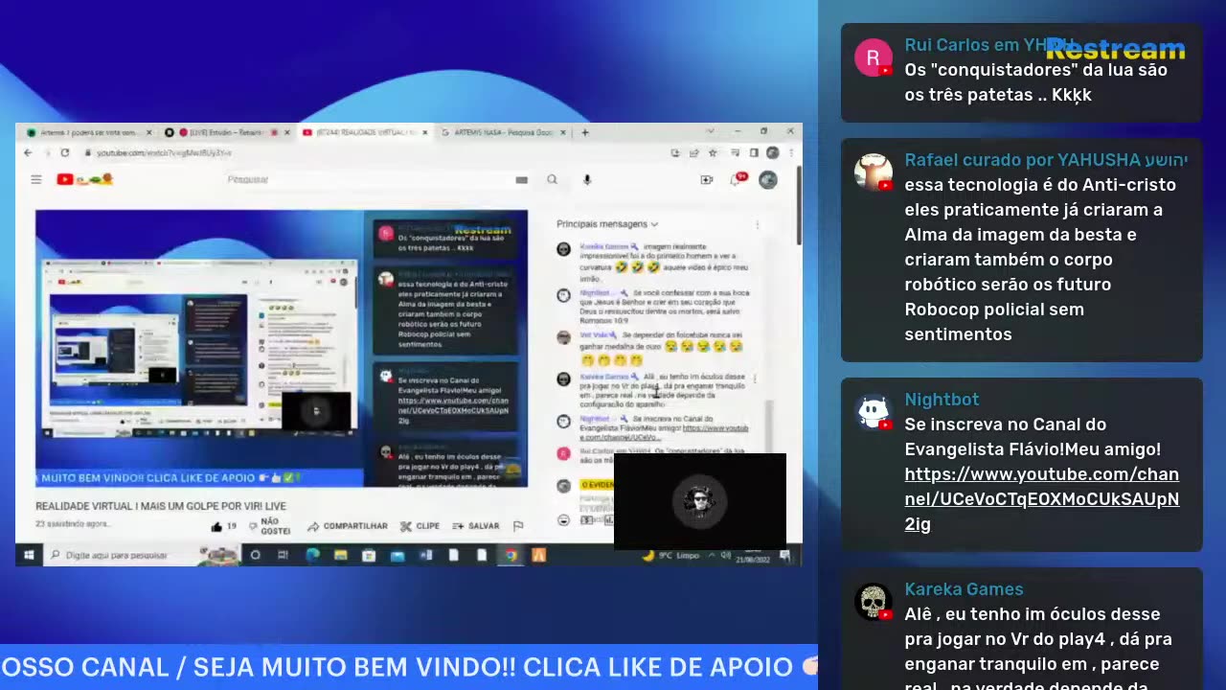Click the Rafael curado por YAHUSHA name

tap(1046, 160)
